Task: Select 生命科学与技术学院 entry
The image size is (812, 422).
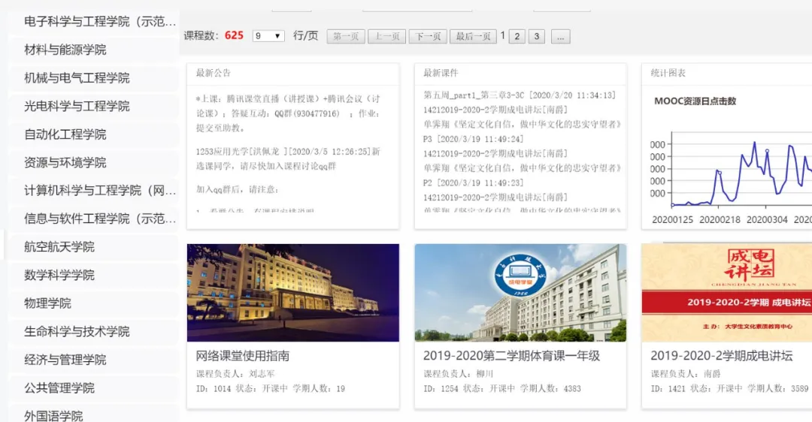Action: [94, 331]
